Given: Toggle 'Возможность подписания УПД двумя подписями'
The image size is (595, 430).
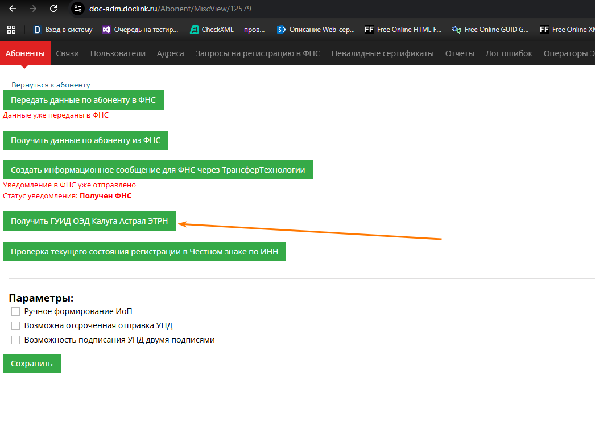Looking at the screenshot, I should 15,340.
